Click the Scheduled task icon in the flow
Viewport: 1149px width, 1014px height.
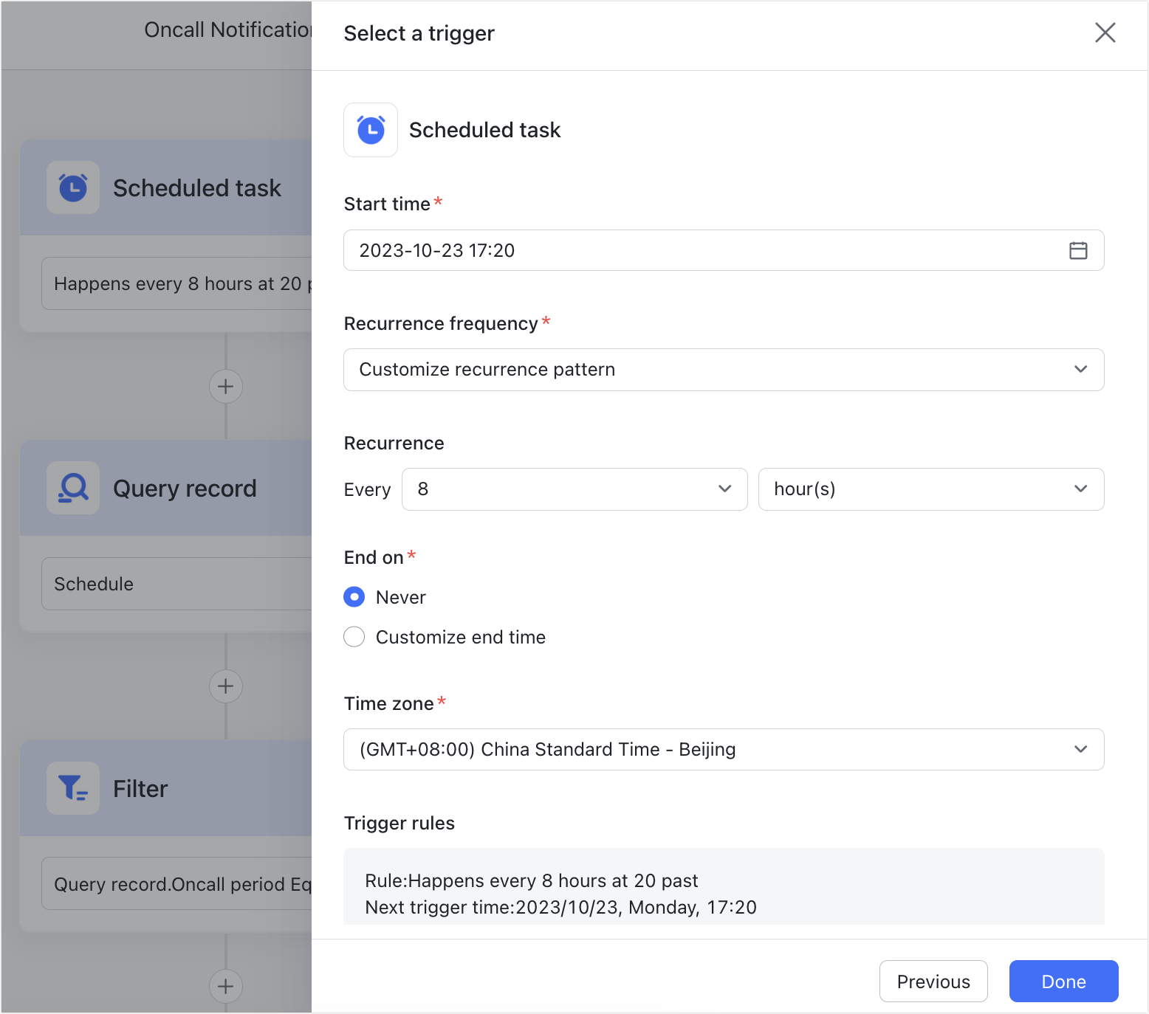73,187
